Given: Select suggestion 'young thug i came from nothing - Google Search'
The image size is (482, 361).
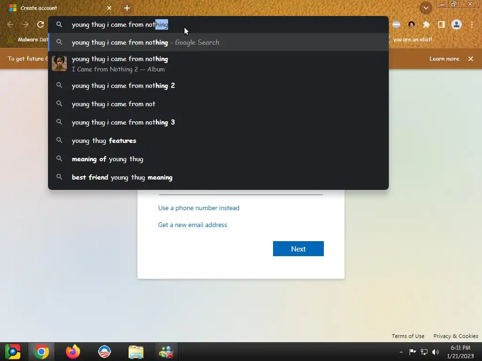Looking at the screenshot, I should (218, 42).
